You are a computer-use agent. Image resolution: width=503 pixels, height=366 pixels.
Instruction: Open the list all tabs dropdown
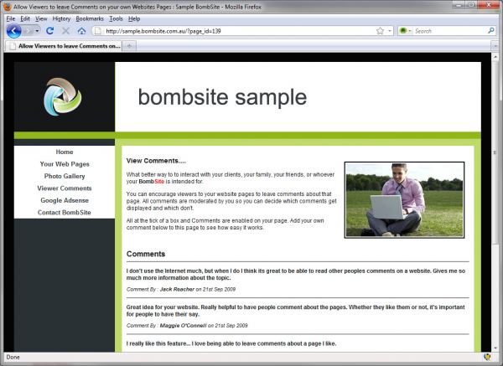point(495,46)
